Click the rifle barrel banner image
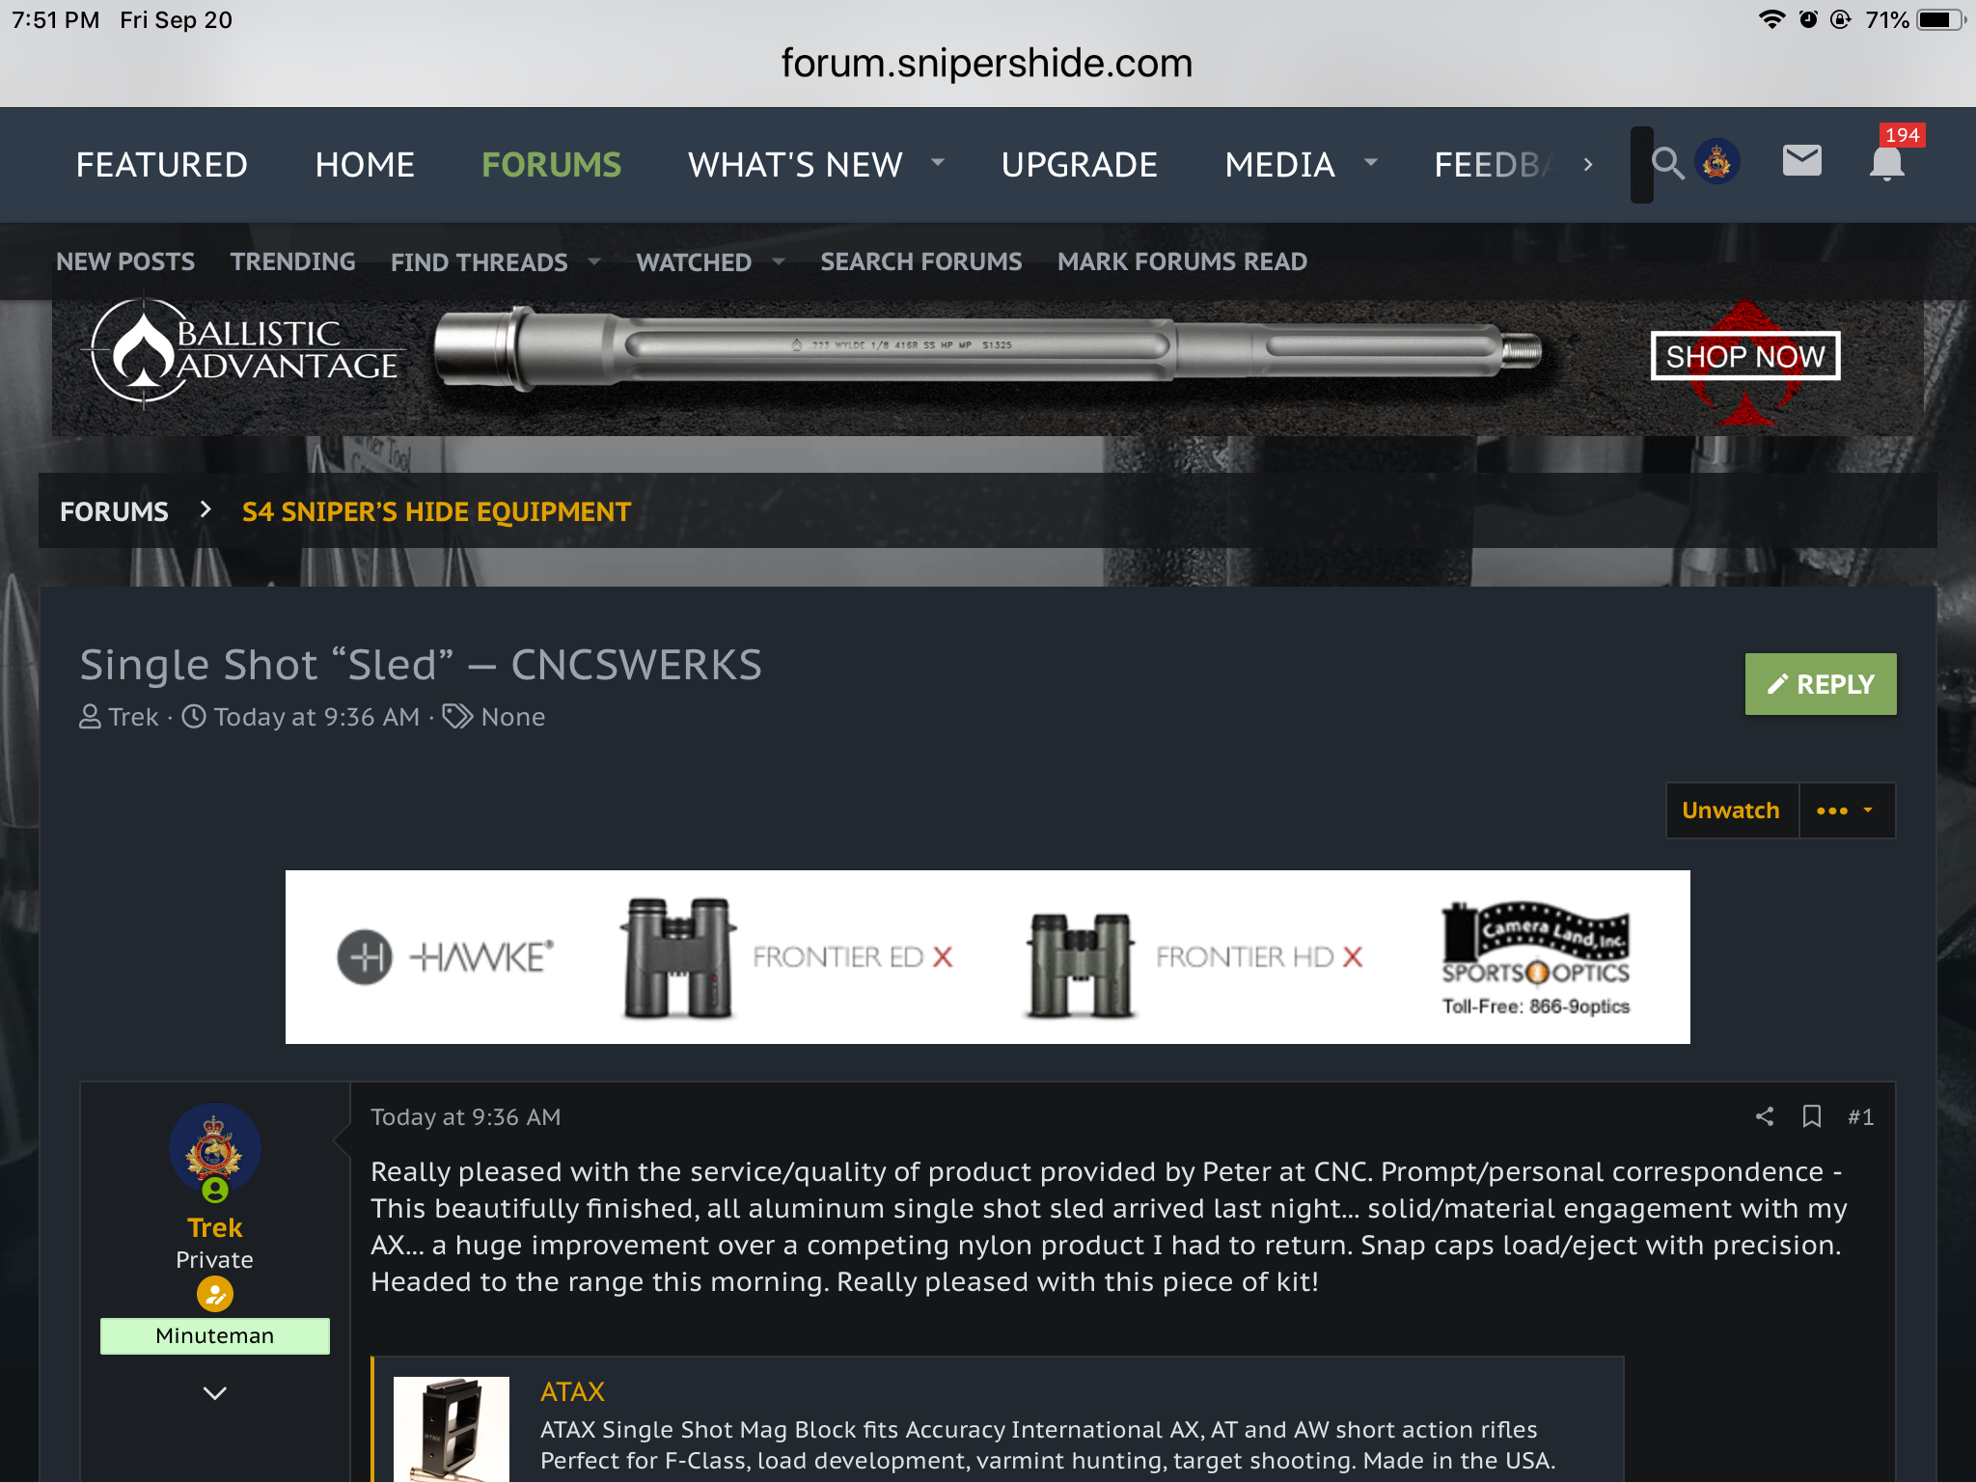The width and height of the screenshot is (1976, 1482). pyautogui.click(x=988, y=349)
